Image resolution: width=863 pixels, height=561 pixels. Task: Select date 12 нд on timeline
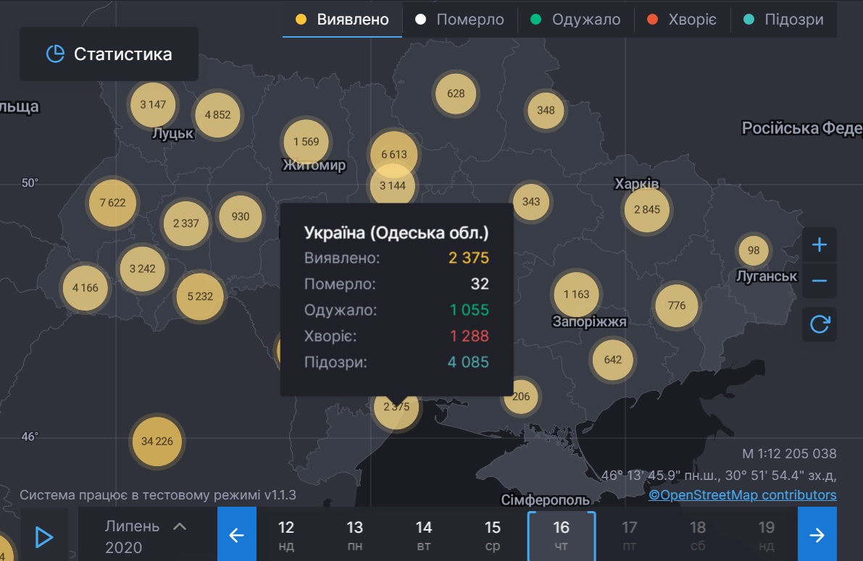286,536
